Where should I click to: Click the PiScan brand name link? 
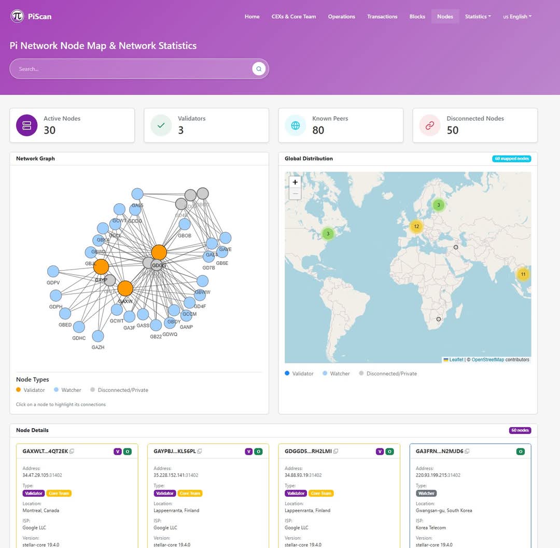point(39,17)
